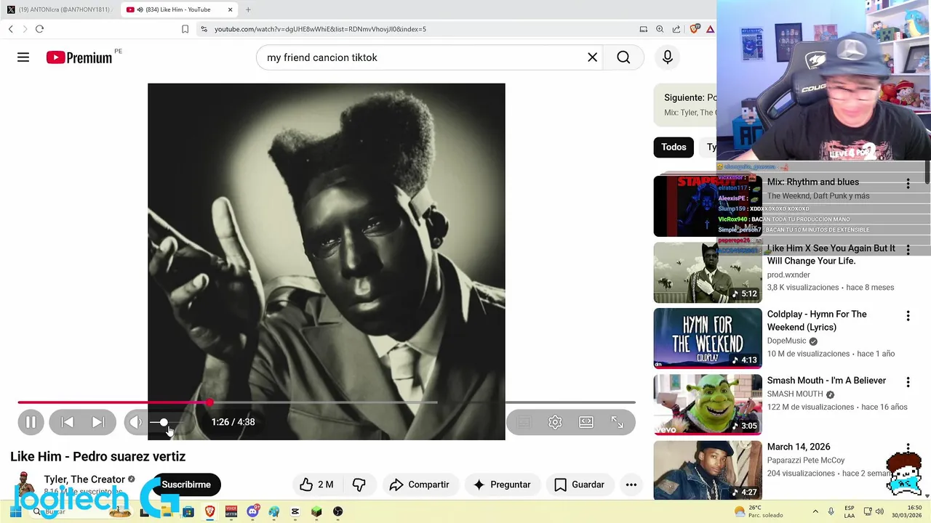Screen dimensions: 931x523
Task: Open Coldplay Hymn For The Weekend thumbnail
Action: coord(707,338)
